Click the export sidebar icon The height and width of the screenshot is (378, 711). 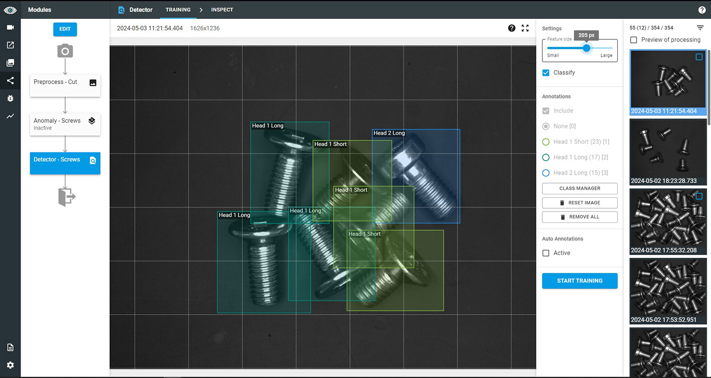[10, 45]
